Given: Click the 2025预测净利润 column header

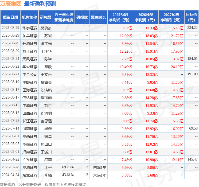Looking at the screenshot, I should [x=120, y=17].
